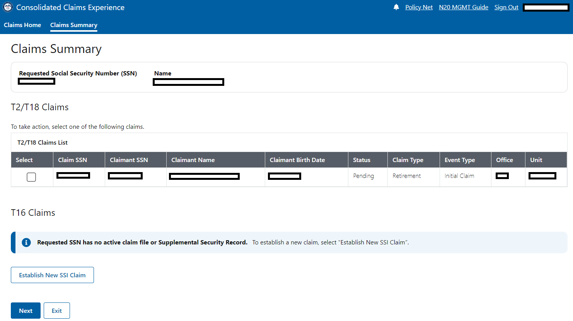Open the N20 MGMT Guide link
Viewport: 573px width, 321px height.
463,7
